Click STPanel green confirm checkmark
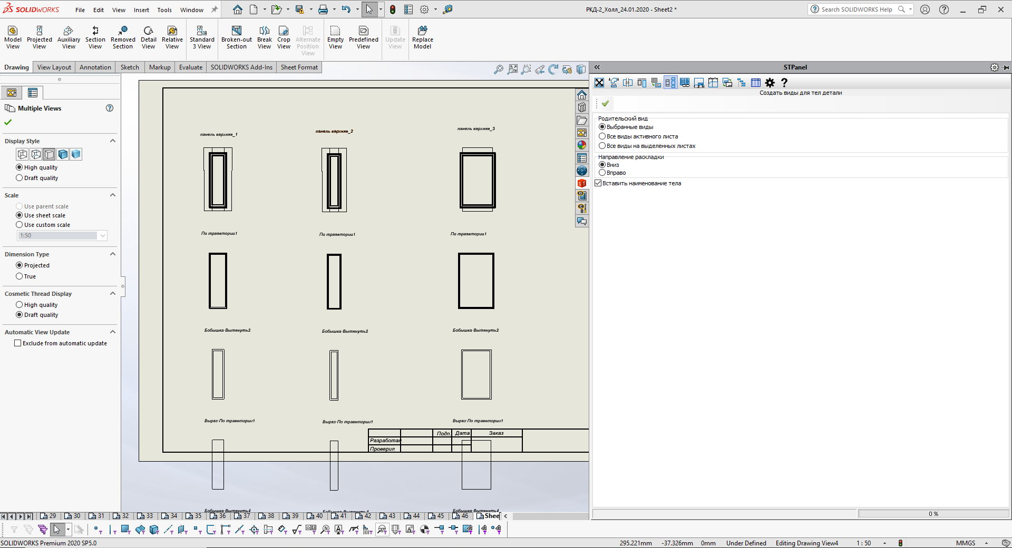Viewport: 1012px width, 548px height. 605,104
